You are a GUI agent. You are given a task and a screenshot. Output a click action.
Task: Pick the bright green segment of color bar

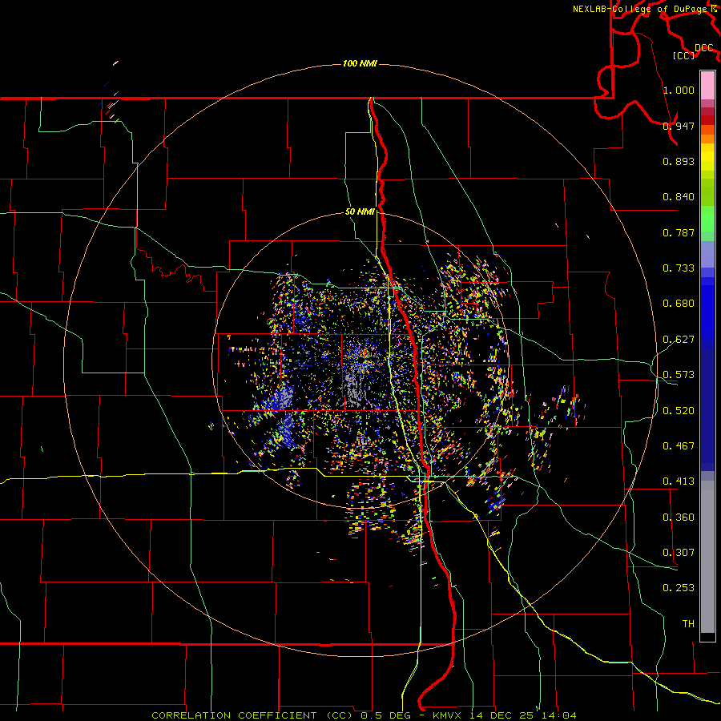pos(707,219)
